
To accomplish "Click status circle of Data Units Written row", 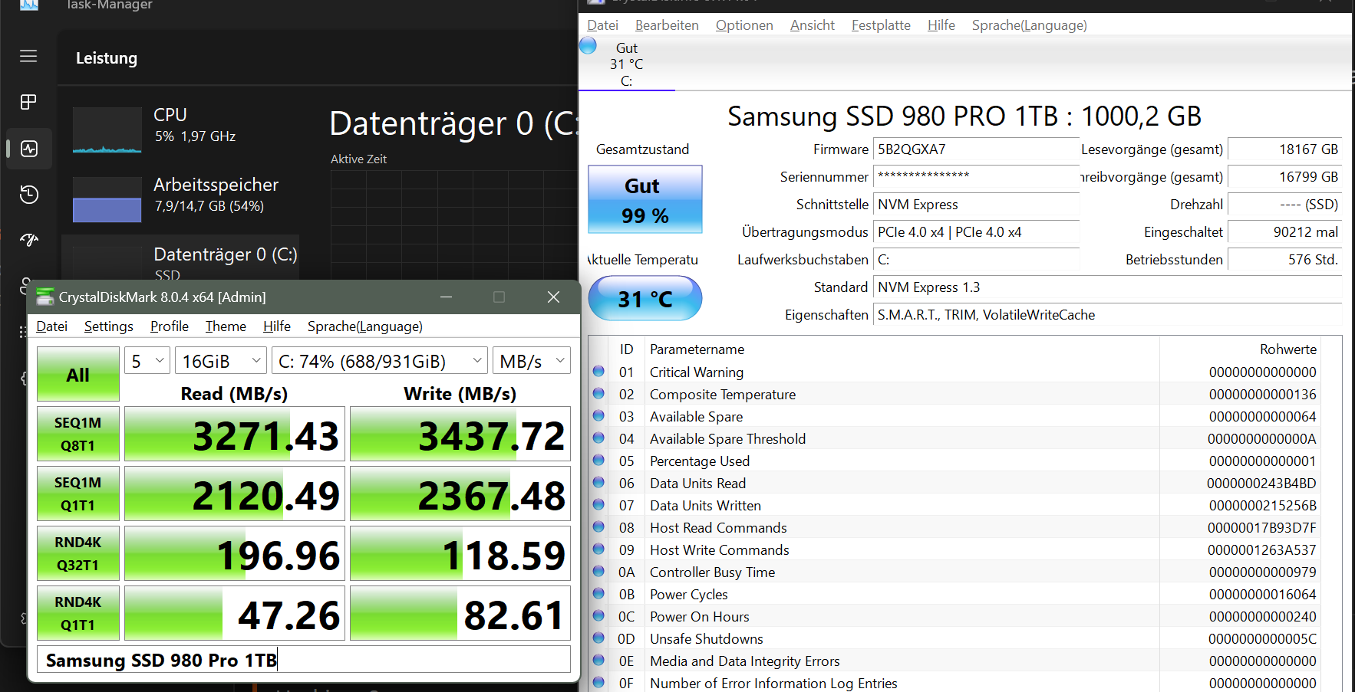I will coord(599,505).
